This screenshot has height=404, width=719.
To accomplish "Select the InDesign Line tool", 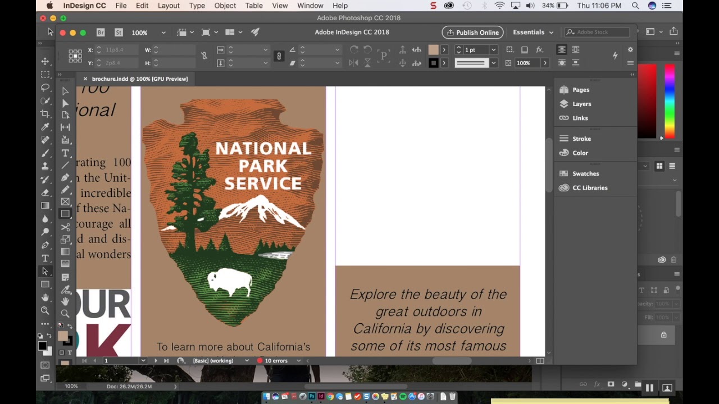I will (x=65, y=165).
